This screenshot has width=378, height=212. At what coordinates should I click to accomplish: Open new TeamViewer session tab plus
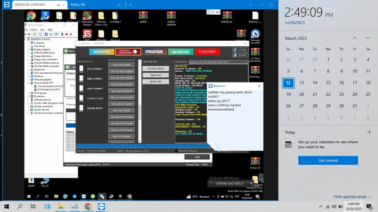click(x=130, y=5)
